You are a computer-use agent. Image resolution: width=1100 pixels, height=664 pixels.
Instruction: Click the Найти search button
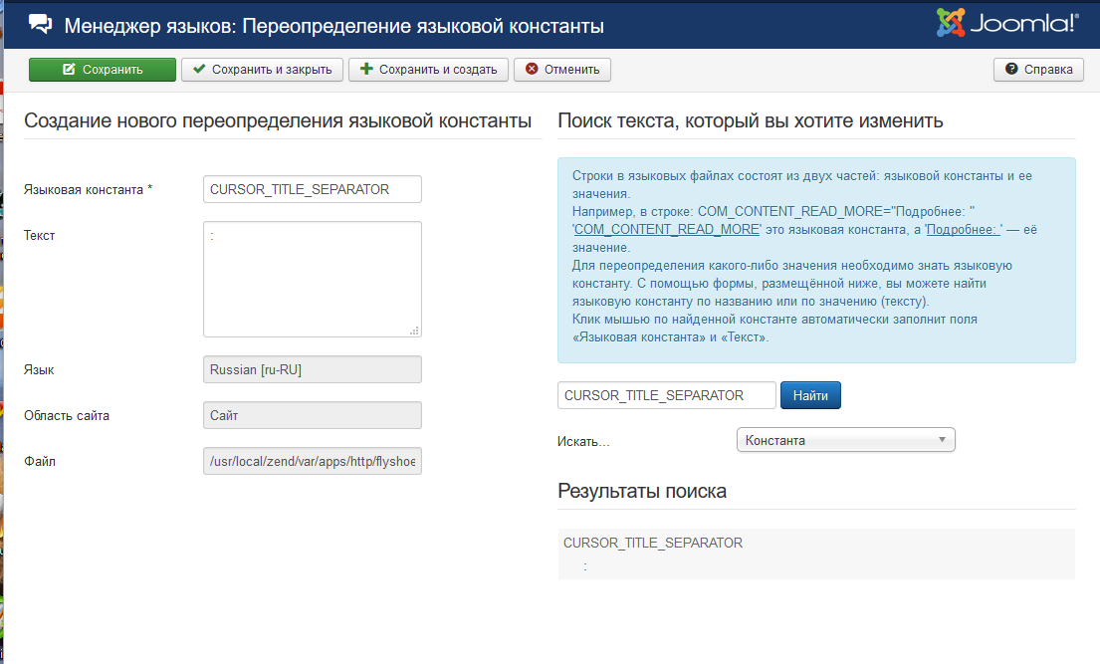click(810, 395)
